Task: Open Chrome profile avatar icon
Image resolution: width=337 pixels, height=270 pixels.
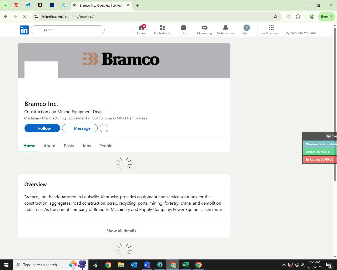Action: 312,17
